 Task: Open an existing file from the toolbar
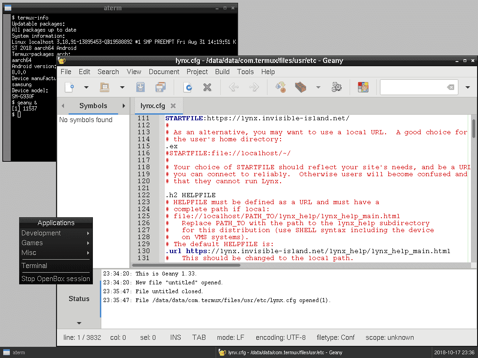105,87
